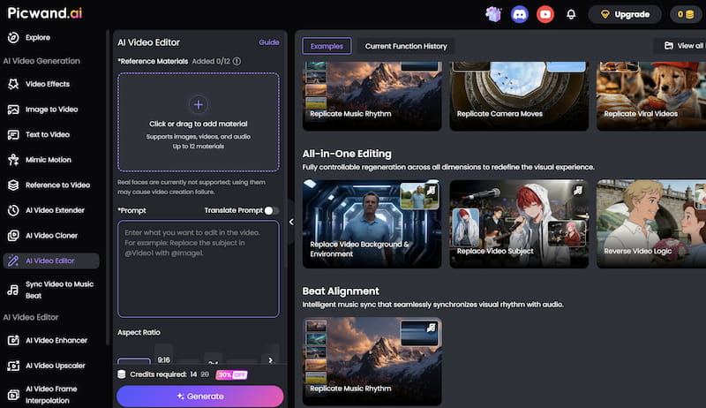
Task: Open the gift box icon
Action: pos(493,14)
